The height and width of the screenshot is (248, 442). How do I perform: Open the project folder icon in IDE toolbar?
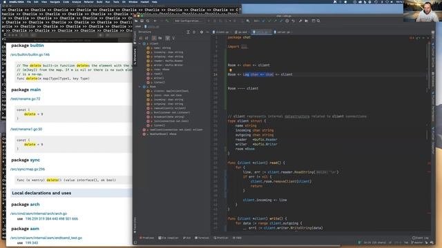coord(136,21)
